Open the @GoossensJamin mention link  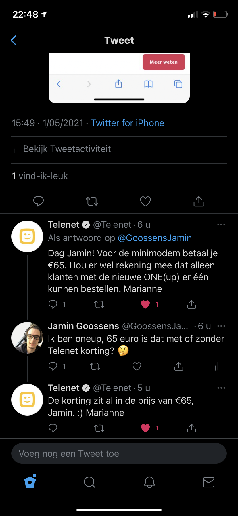(155, 238)
